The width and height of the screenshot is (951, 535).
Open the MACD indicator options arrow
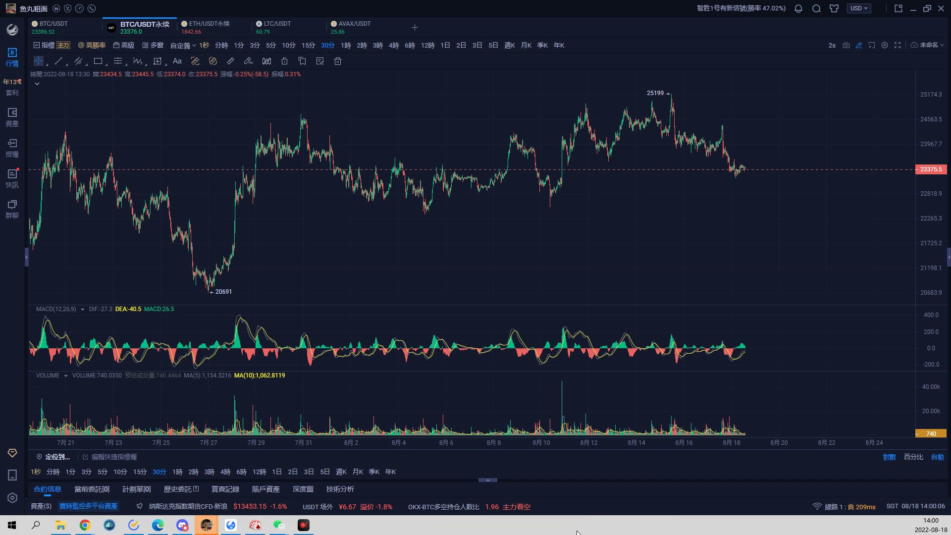(82, 310)
